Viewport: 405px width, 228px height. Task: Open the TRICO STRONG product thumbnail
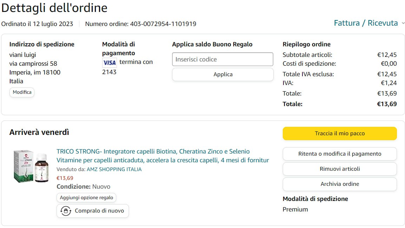click(x=31, y=166)
